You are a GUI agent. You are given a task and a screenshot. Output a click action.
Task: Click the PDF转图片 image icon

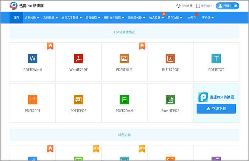tap(124, 59)
